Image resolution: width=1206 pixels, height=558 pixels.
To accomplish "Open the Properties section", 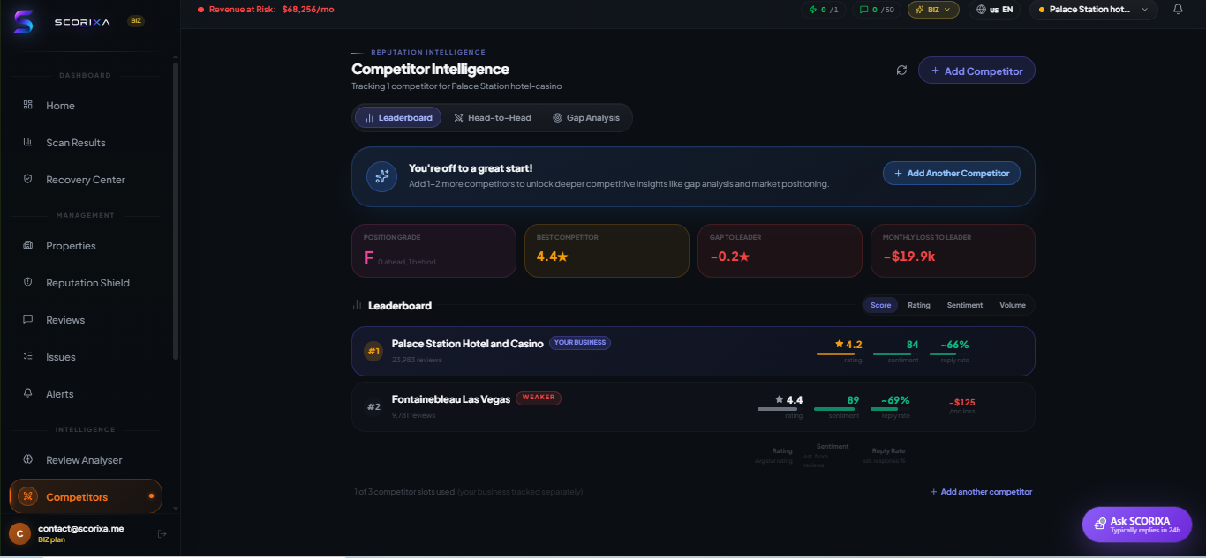I will pos(72,246).
